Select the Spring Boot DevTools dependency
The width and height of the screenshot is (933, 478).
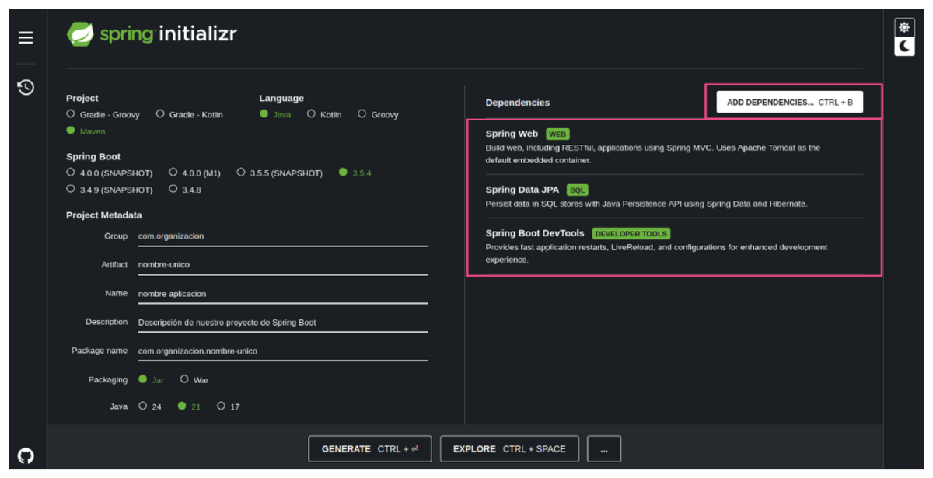[x=674, y=246]
